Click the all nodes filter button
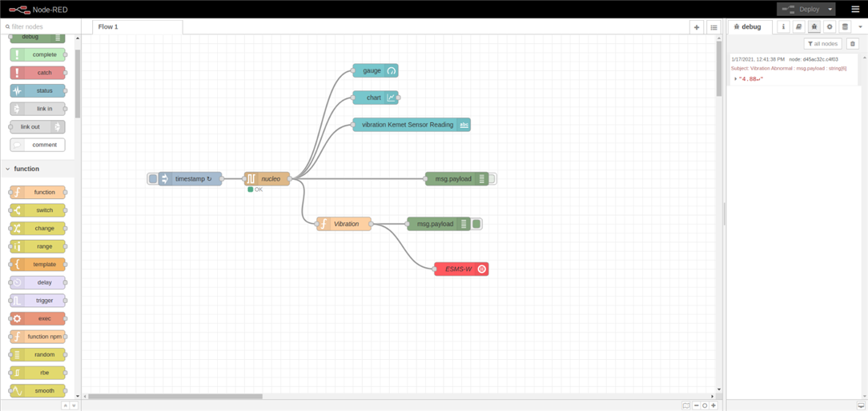The image size is (868, 411). pos(822,44)
